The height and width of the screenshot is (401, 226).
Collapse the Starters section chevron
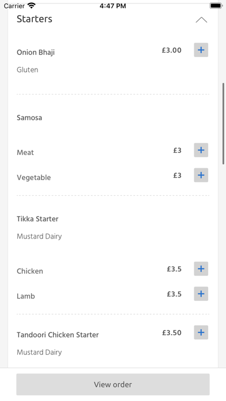point(201,20)
